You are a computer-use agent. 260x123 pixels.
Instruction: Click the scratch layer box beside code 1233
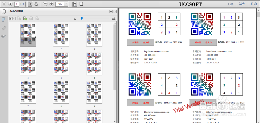203,42
